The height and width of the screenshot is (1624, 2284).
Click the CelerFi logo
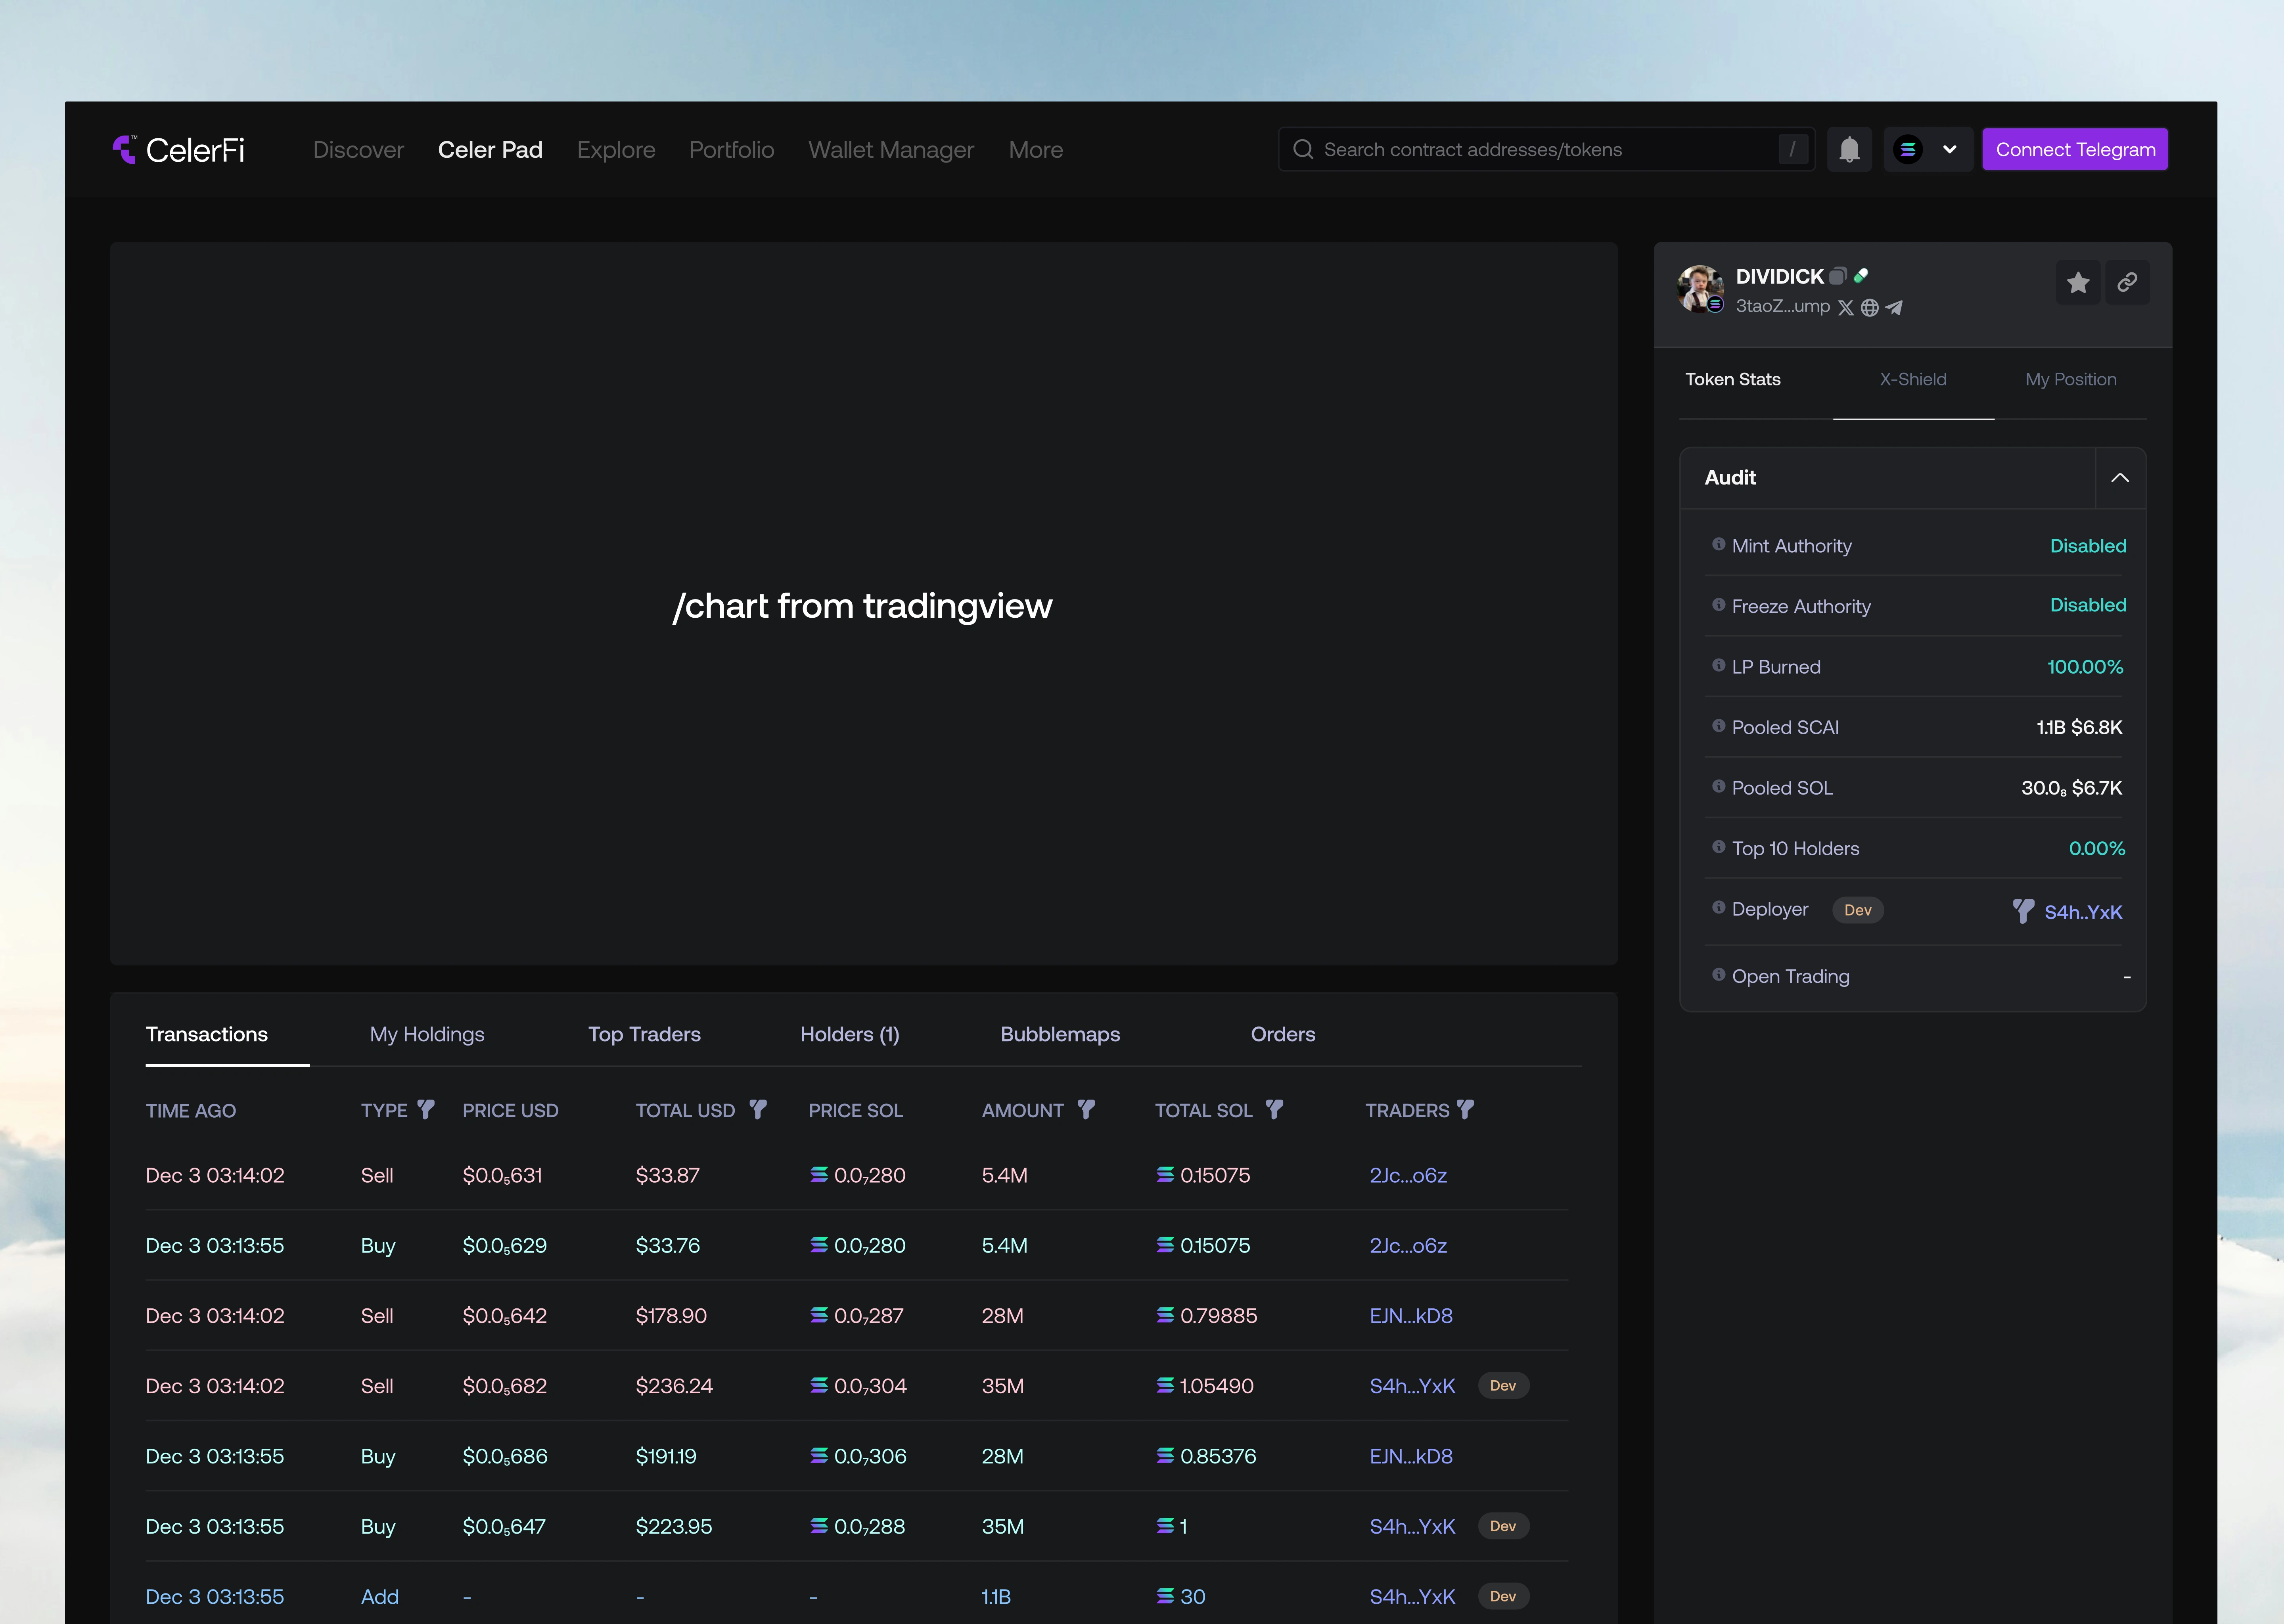[x=178, y=150]
